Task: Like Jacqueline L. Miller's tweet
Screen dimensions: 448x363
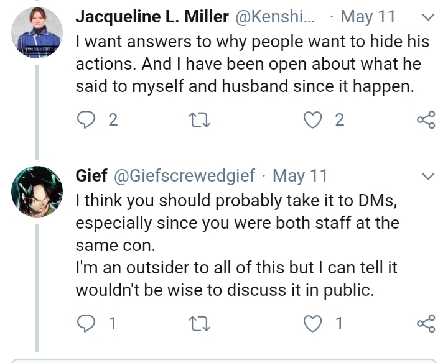Action: [312, 119]
